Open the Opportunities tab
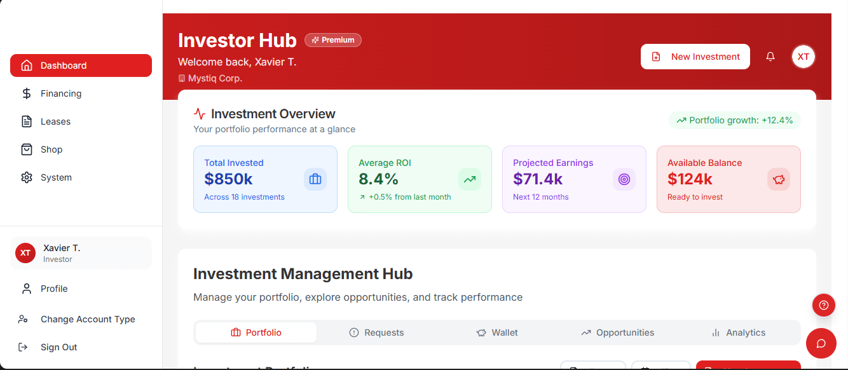Screen dimensions: 848x370 coord(617,332)
